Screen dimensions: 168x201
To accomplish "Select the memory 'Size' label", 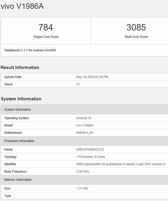I will [7, 188].
